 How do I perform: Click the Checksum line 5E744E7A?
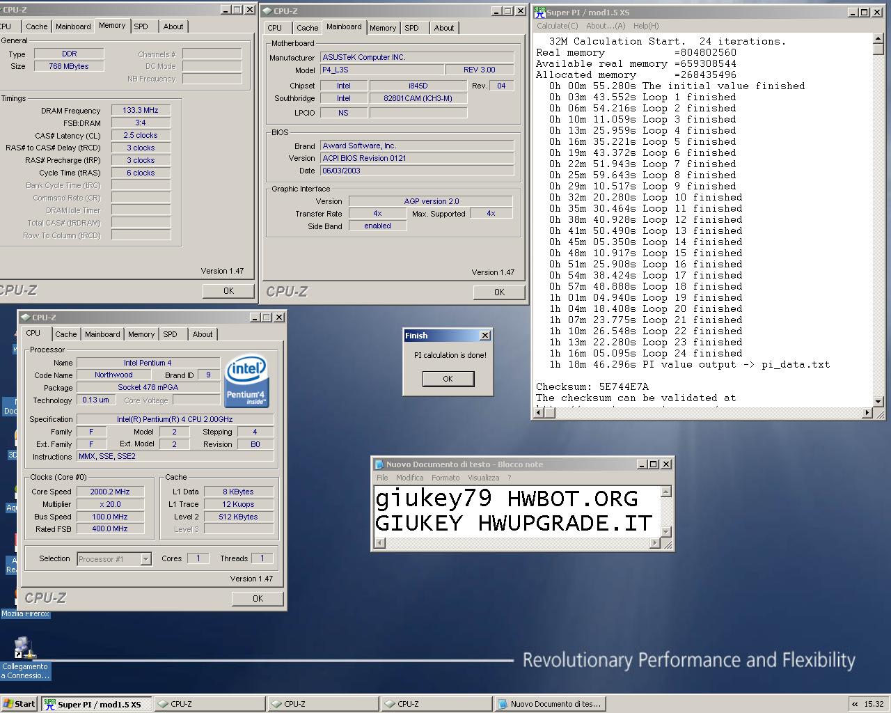tap(592, 386)
